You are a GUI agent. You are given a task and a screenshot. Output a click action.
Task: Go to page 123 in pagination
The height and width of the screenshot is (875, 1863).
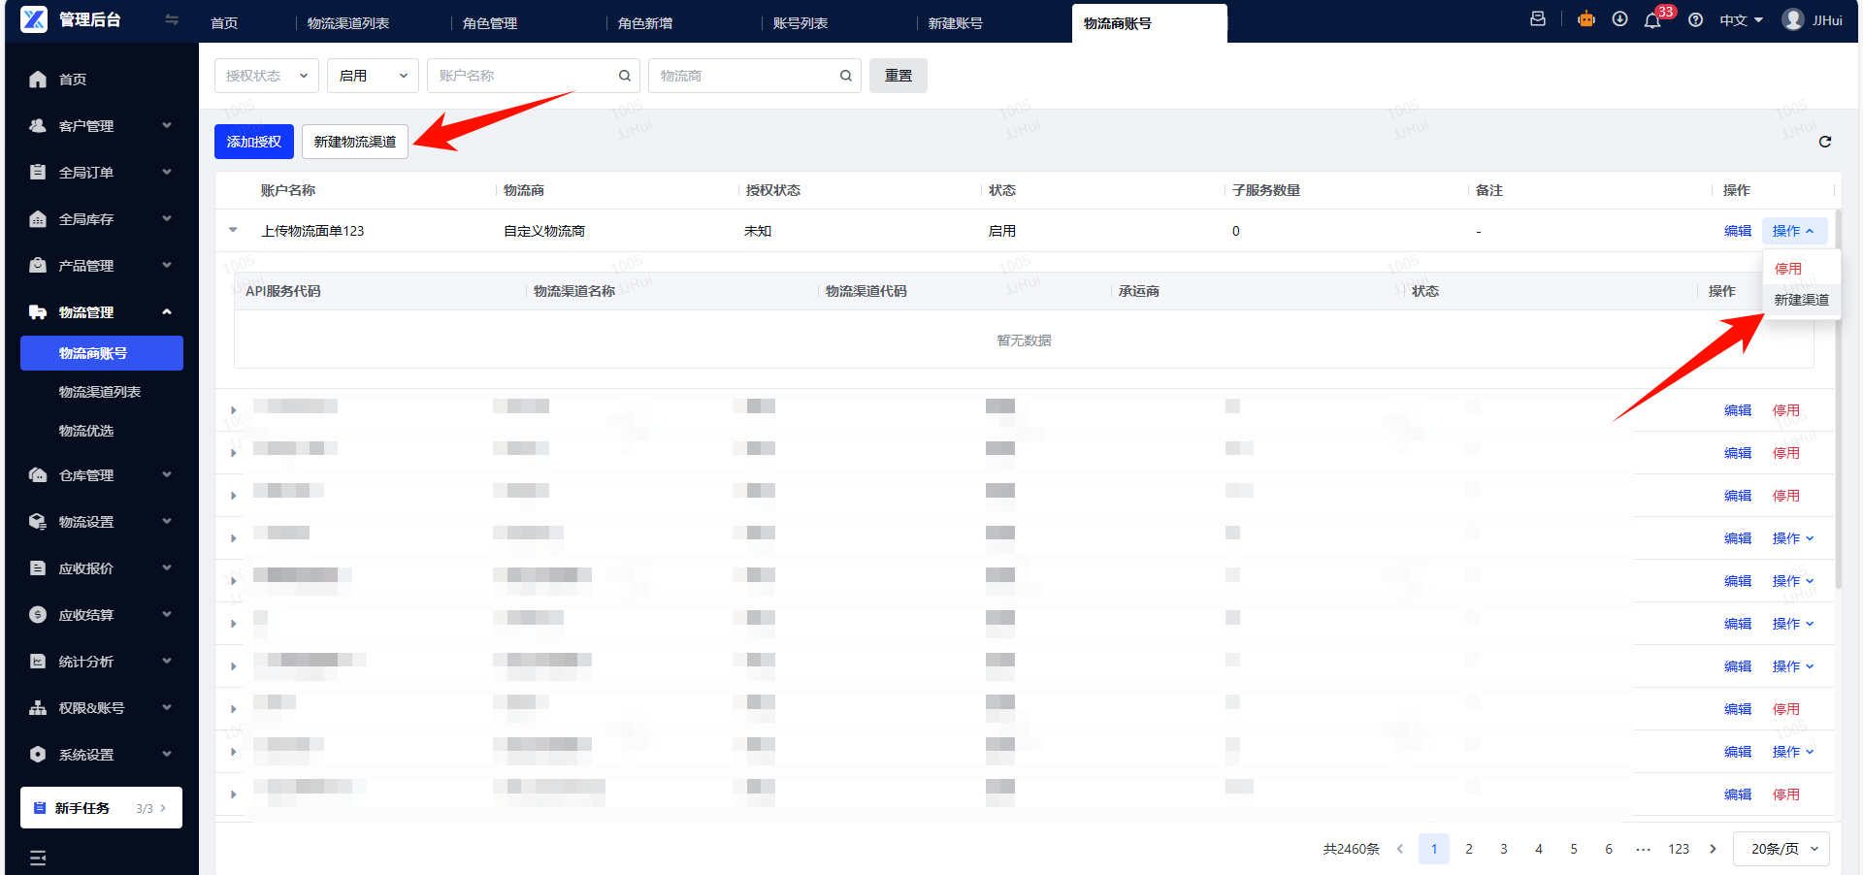tap(1679, 849)
